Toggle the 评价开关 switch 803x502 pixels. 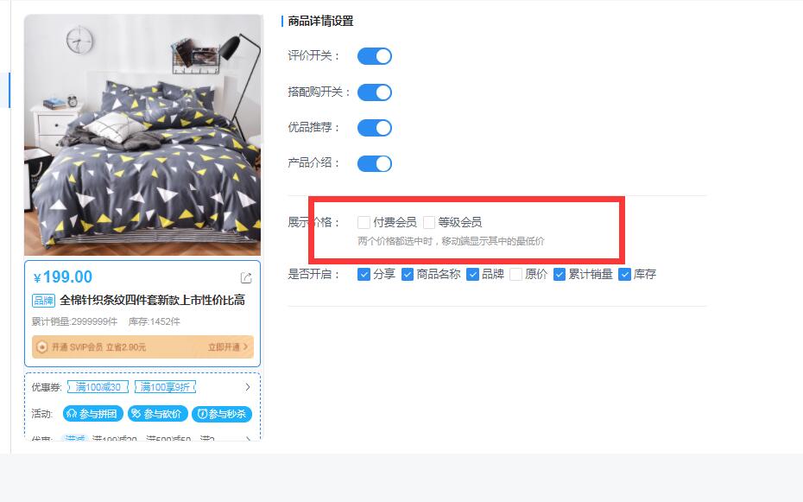pos(375,56)
